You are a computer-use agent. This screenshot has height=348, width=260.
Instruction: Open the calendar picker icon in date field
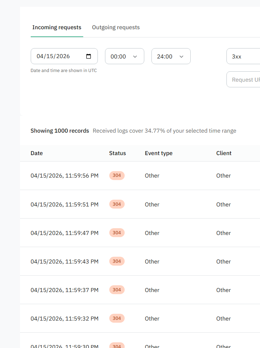pos(89,56)
